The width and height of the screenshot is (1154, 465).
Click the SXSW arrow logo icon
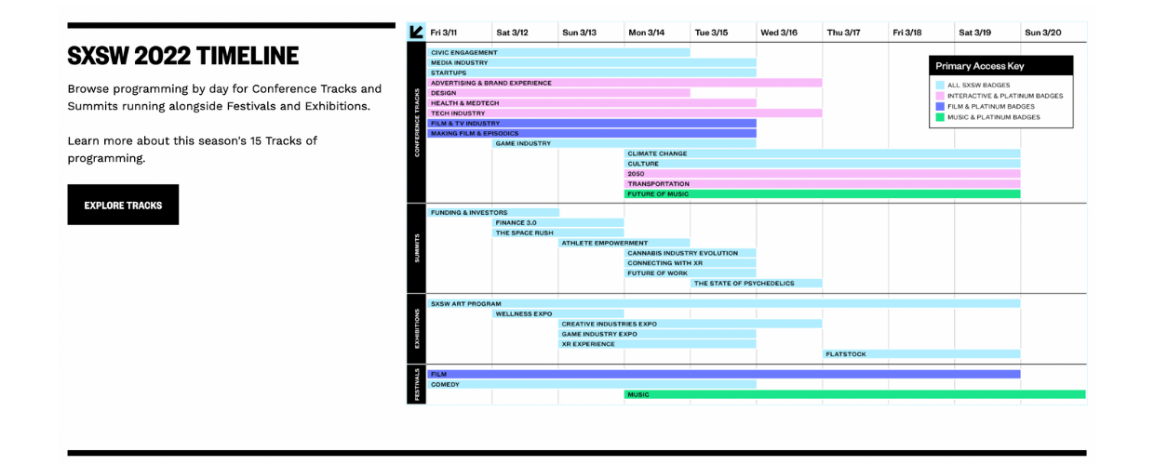tap(416, 32)
